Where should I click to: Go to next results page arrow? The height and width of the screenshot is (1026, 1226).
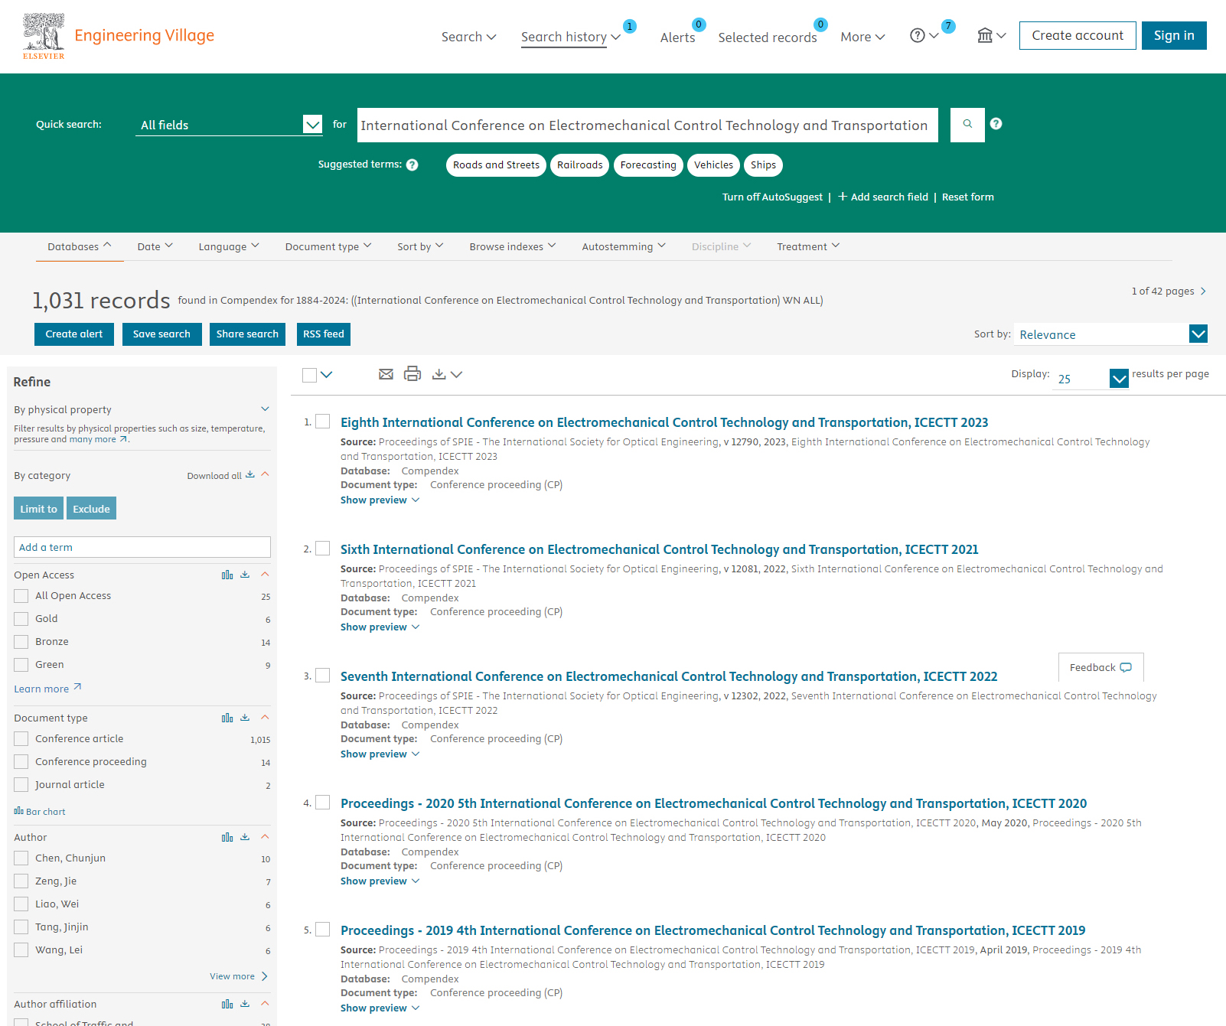(x=1203, y=291)
